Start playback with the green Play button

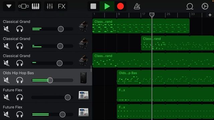pos(107,6)
